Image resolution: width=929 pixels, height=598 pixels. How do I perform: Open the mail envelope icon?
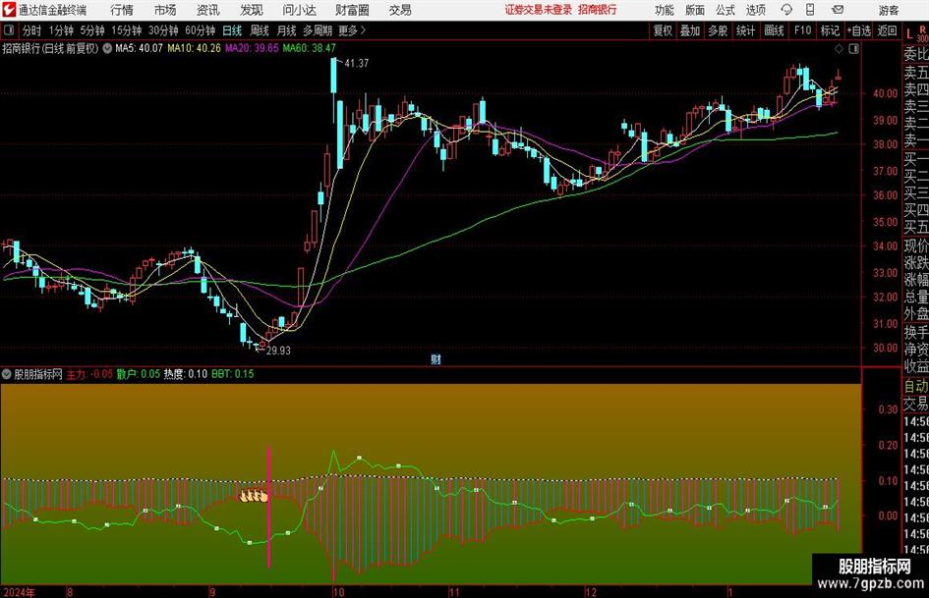point(838,10)
